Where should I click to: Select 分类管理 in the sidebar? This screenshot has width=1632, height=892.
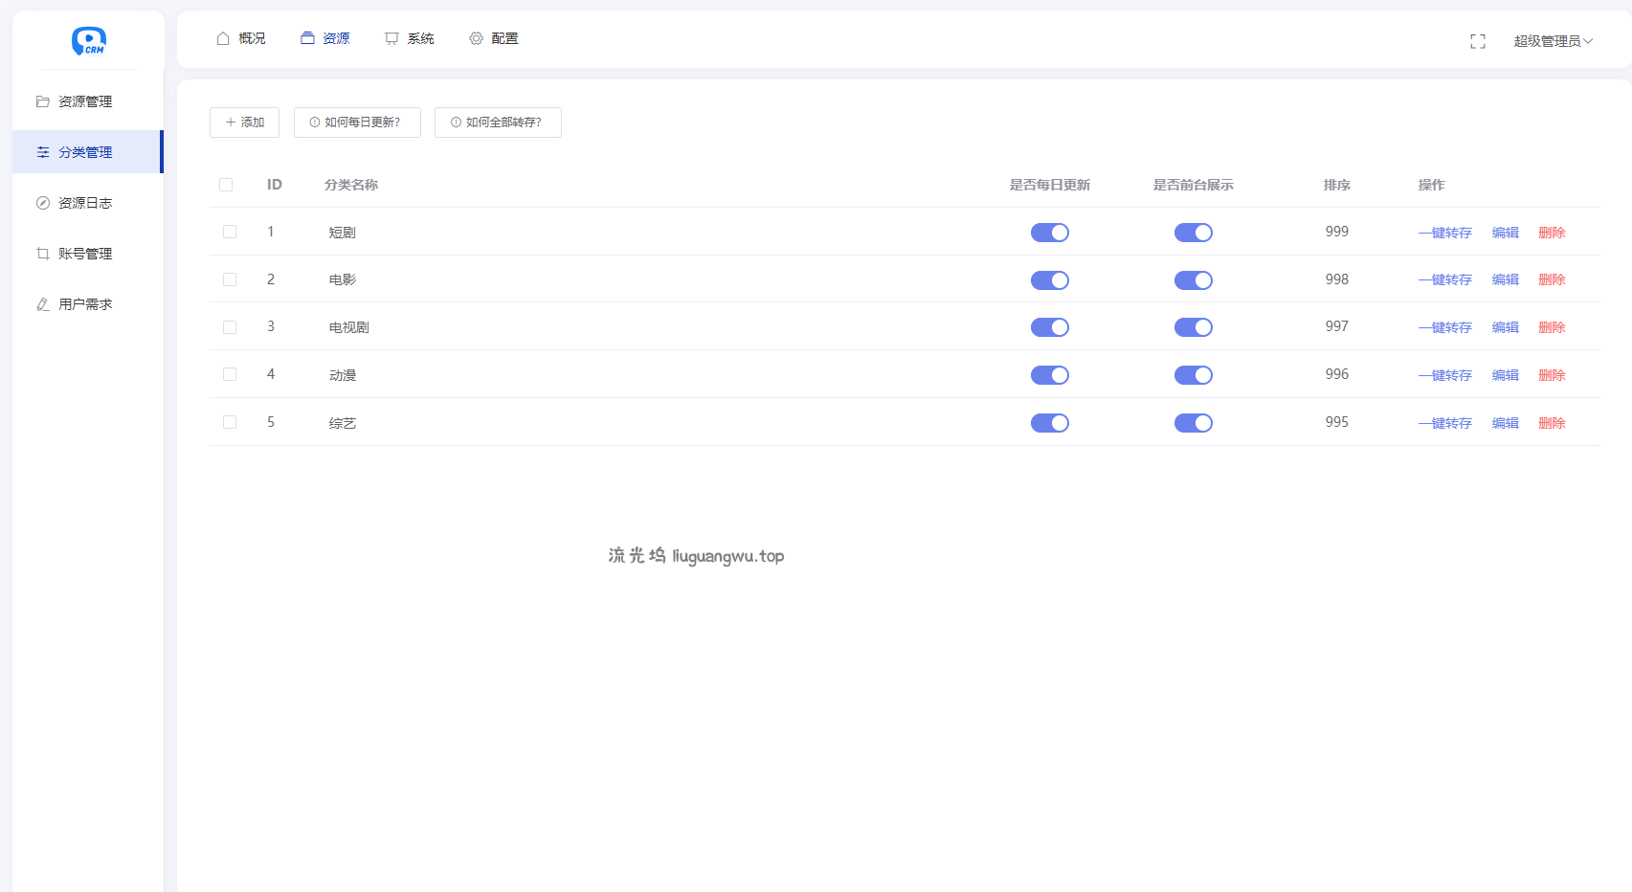(x=85, y=152)
